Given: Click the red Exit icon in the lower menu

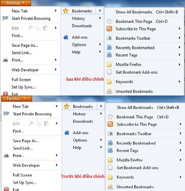Looking at the screenshot, I should (6, 189).
